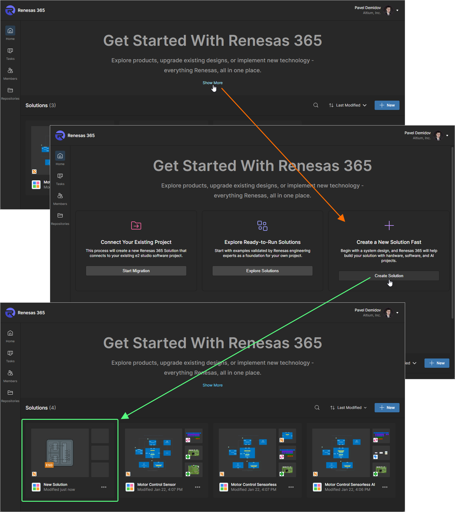Viewport: 455px width, 512px height.
Task: Click 'Solutions (4)' heading in bottom window
Action: point(41,408)
